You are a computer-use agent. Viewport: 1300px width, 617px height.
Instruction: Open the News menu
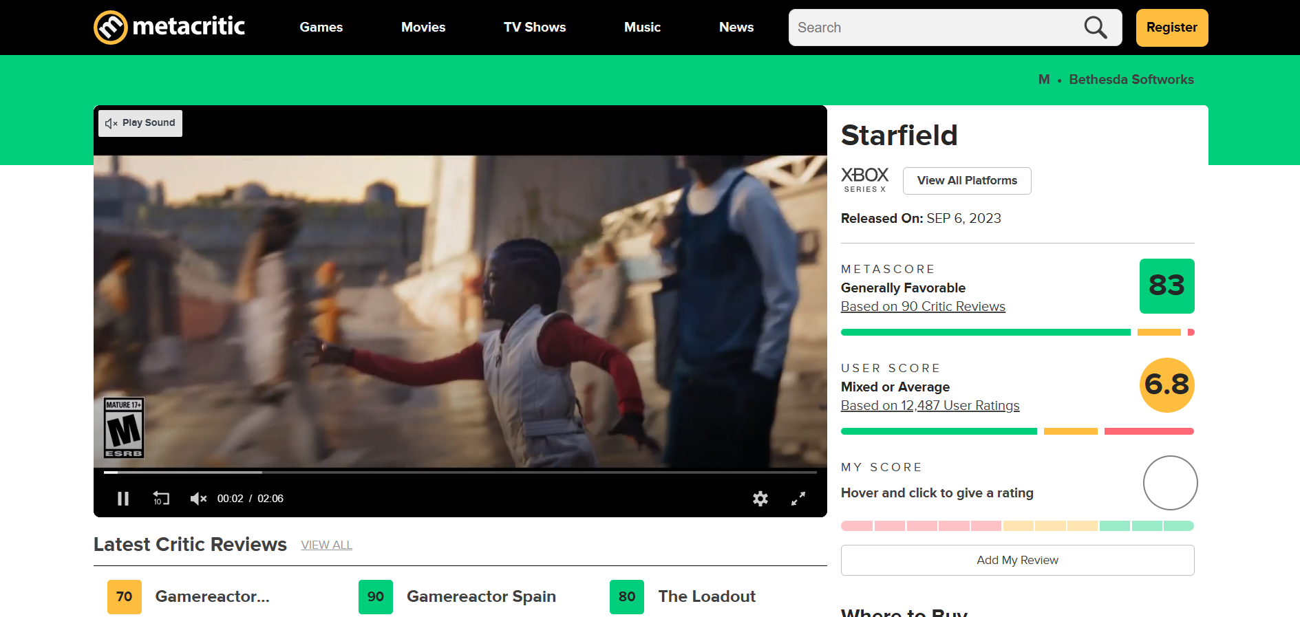[736, 28]
